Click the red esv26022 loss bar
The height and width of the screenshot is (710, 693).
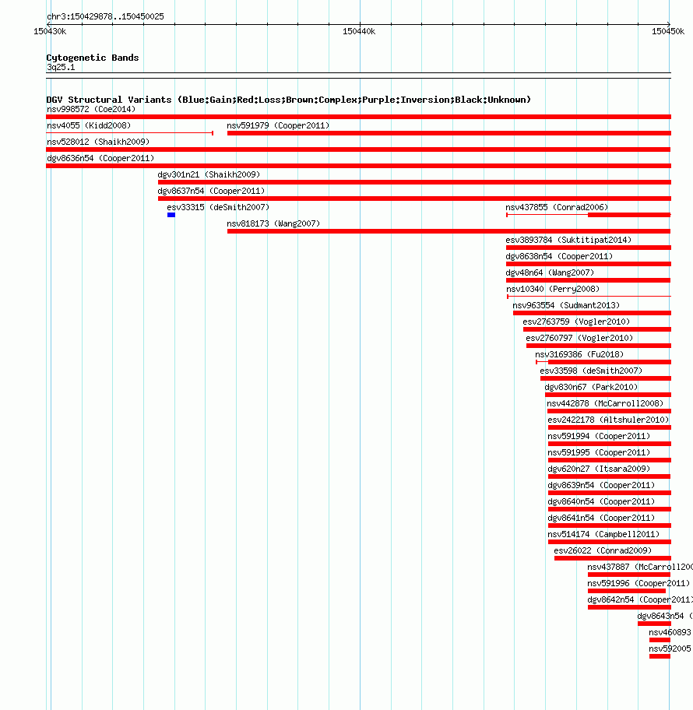(612, 558)
